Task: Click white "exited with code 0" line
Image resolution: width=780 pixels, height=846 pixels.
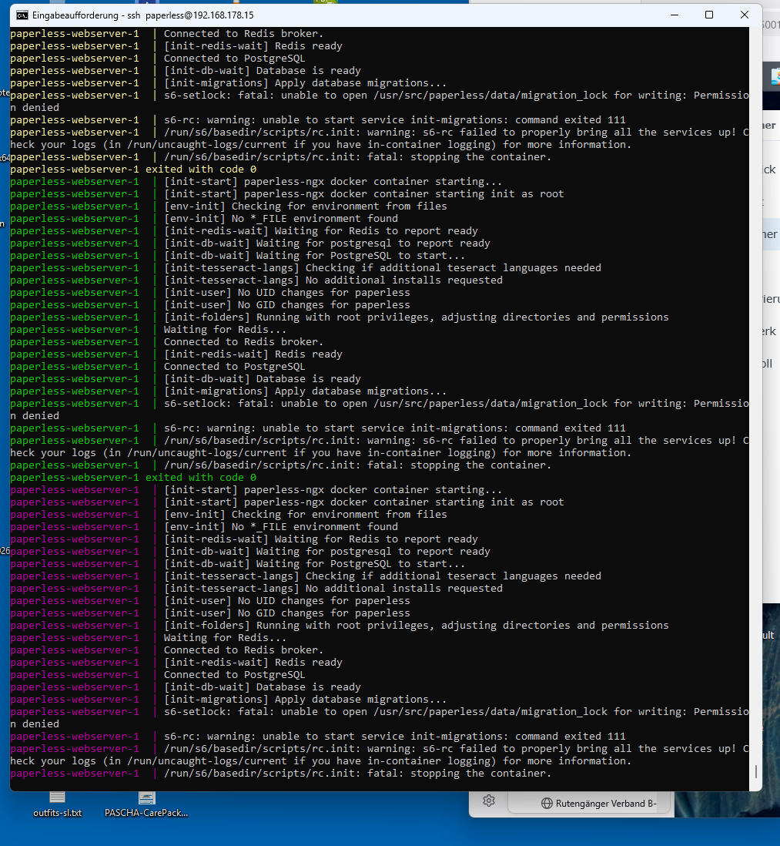Action: click(133, 170)
